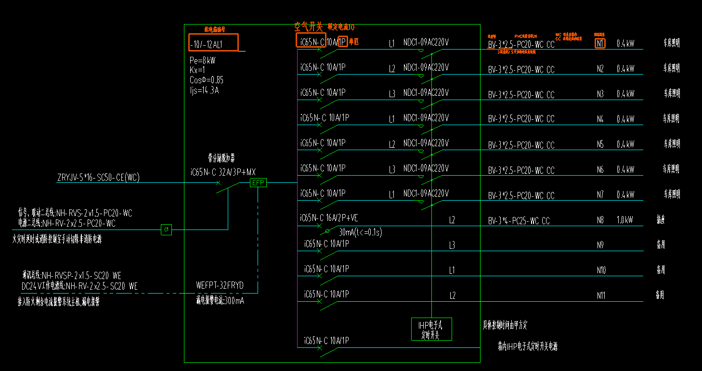
Task: Select the 备用 label in row N11
Action: coord(660,294)
